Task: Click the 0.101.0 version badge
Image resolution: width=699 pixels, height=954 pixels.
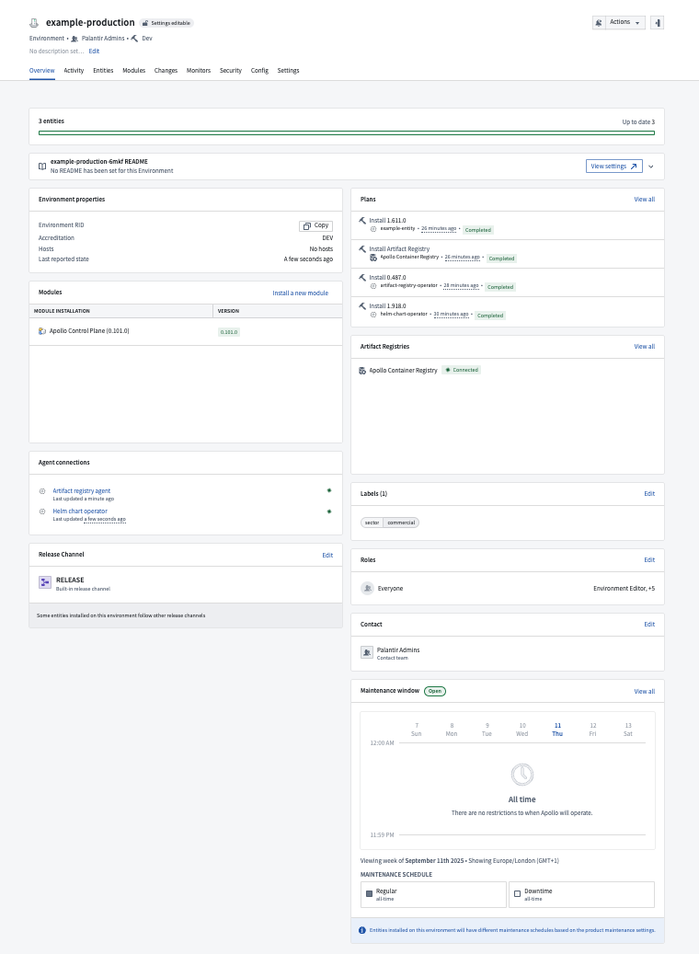Action: tap(229, 332)
